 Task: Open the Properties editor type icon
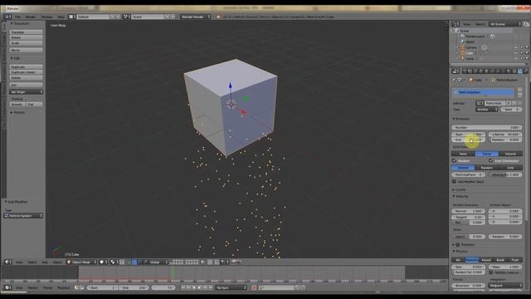(x=455, y=71)
